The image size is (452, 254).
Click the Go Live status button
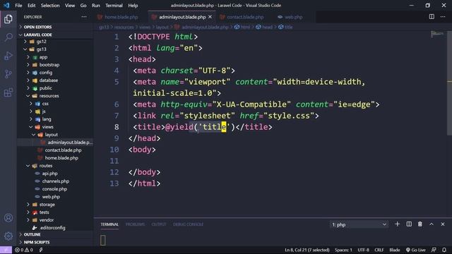(x=416, y=250)
